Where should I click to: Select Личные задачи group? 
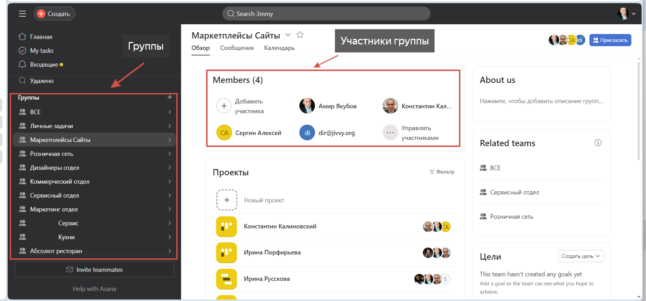point(94,126)
